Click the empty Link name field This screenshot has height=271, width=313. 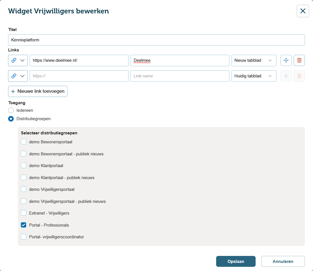tap(180, 76)
